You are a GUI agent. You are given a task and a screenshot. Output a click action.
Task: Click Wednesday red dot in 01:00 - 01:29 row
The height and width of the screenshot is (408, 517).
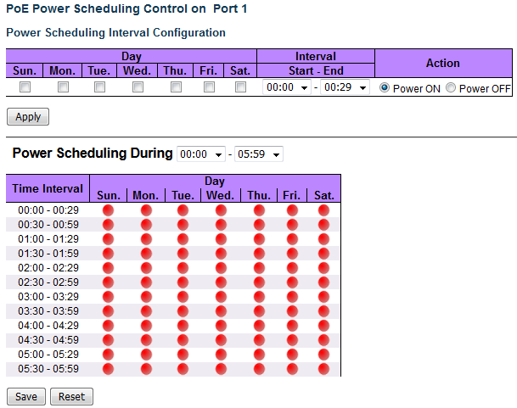coord(221,238)
